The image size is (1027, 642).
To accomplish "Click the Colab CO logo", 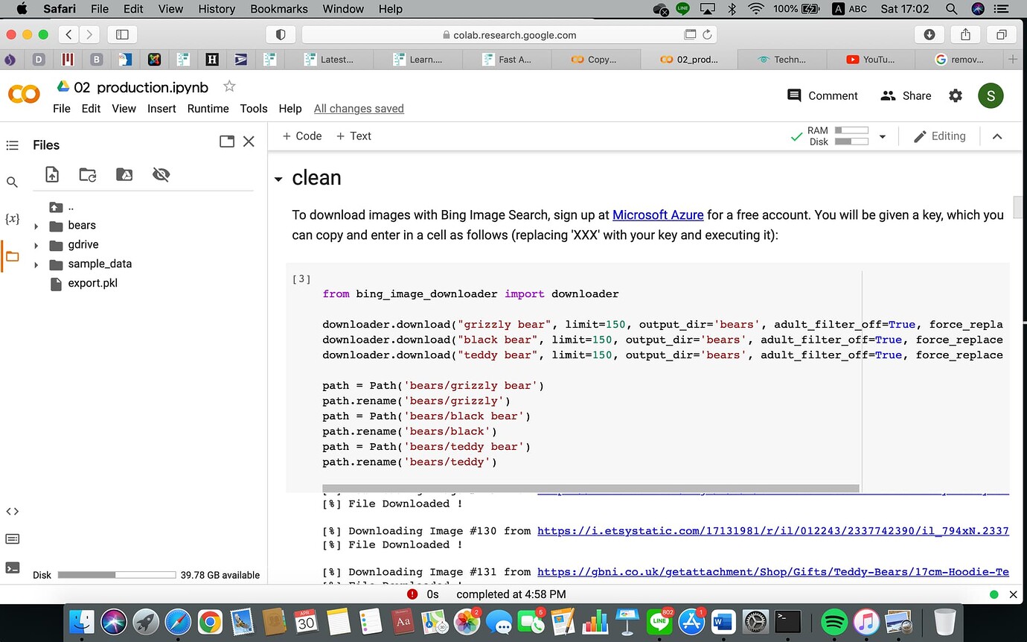I will coord(24,95).
